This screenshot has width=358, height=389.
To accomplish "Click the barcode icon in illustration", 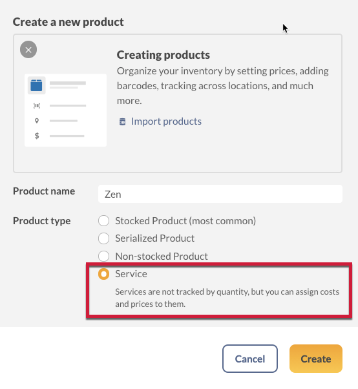I will [x=37, y=106].
